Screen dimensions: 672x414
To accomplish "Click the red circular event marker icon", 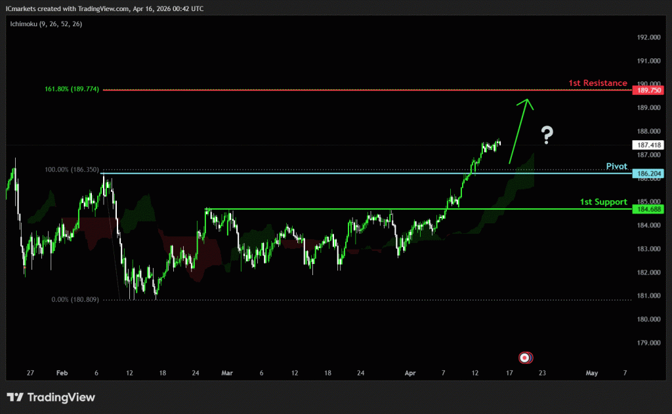I will [525, 358].
